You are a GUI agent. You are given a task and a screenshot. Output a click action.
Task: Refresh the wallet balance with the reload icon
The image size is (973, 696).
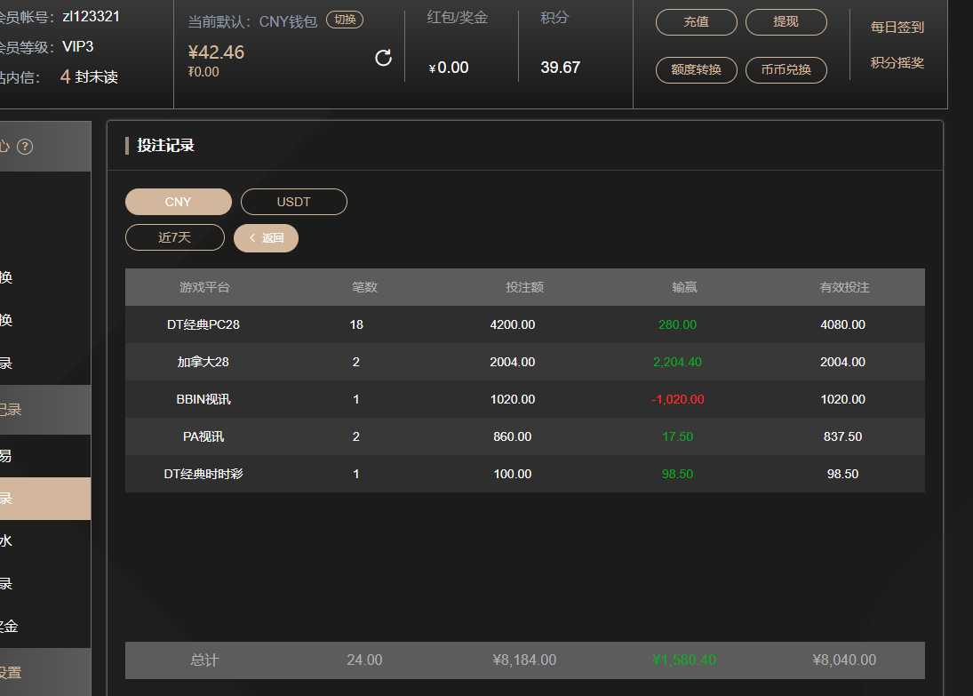coord(384,58)
